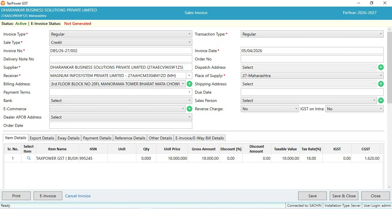Click the magnifier icon in Select Item column
This screenshot has height=209, width=392.
coord(29,158)
